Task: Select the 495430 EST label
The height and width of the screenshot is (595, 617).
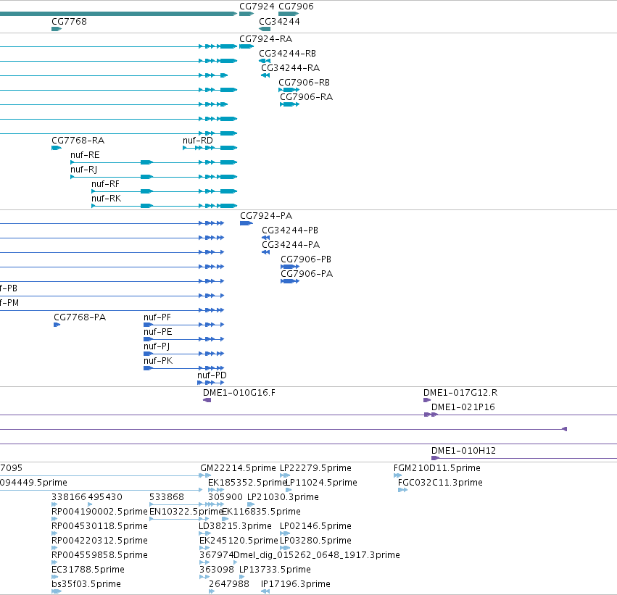Action: [104, 497]
